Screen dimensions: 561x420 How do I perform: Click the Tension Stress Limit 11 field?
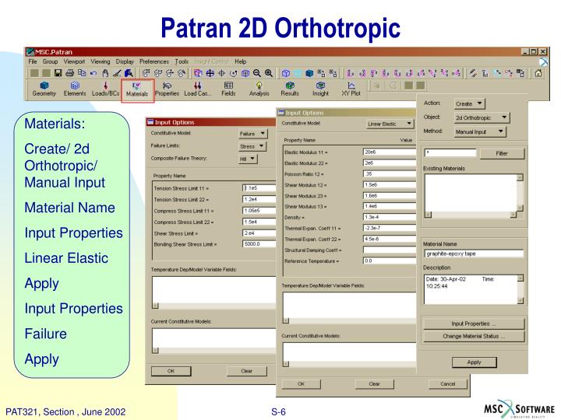point(259,188)
